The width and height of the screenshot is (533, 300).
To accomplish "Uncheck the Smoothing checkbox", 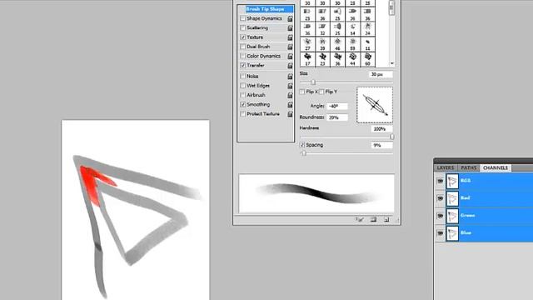I will [242, 104].
